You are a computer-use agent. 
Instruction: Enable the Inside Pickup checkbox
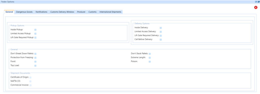[x=35, y=30]
